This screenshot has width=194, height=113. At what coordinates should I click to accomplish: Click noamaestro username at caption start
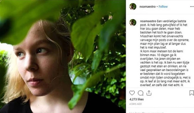pyautogui.click(x=148, y=21)
